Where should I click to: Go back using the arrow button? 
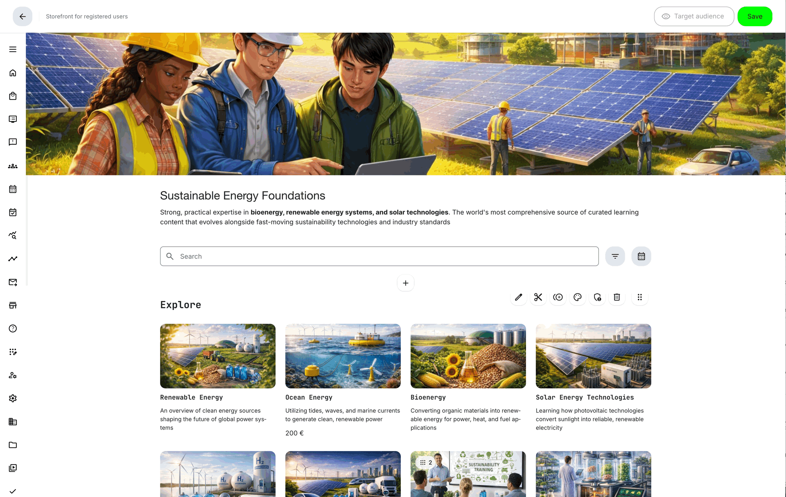(x=23, y=16)
